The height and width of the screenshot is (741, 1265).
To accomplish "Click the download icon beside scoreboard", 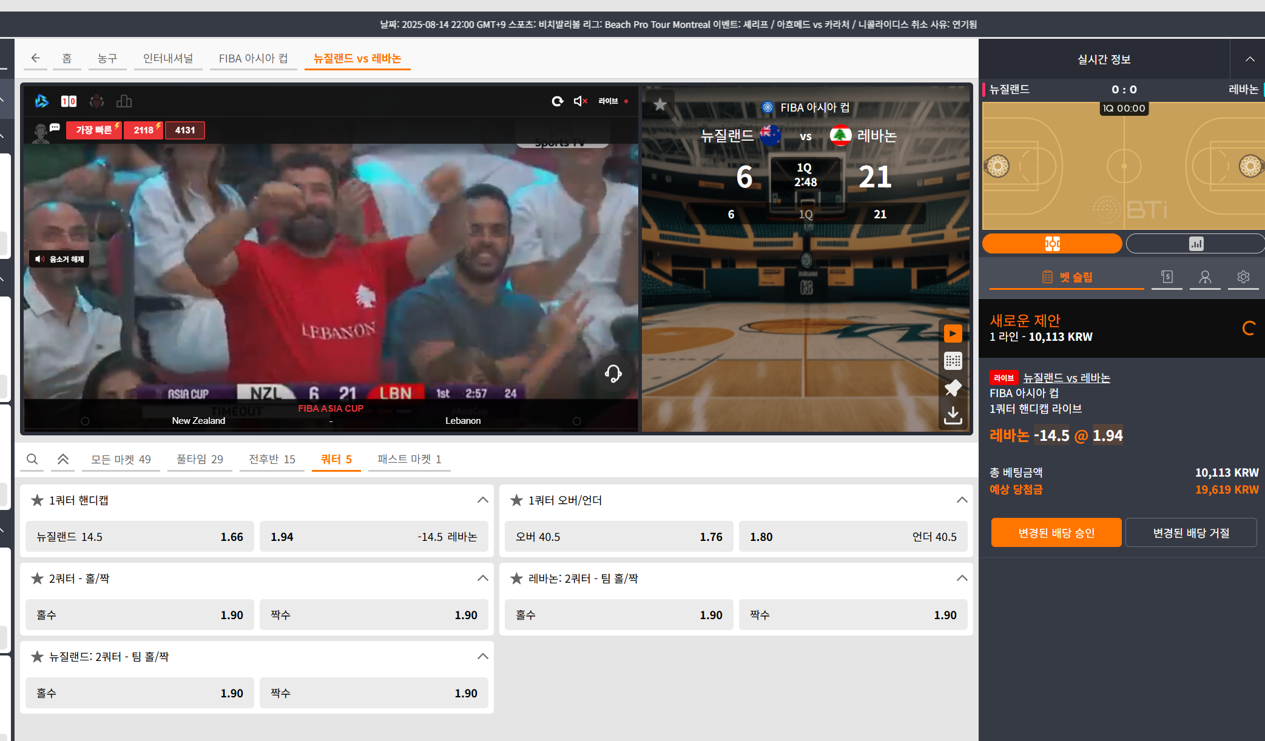I will click(953, 415).
